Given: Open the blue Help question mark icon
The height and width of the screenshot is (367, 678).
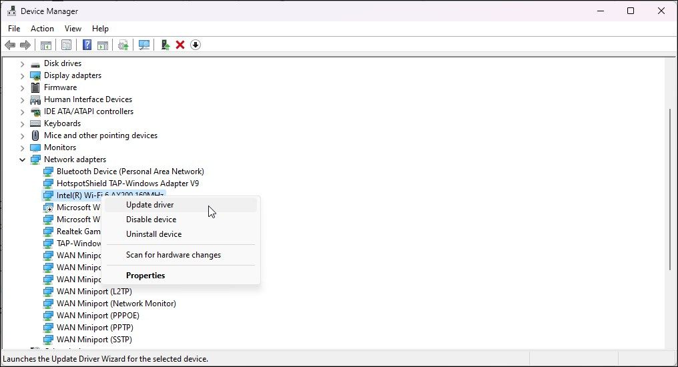Looking at the screenshot, I should tap(87, 45).
